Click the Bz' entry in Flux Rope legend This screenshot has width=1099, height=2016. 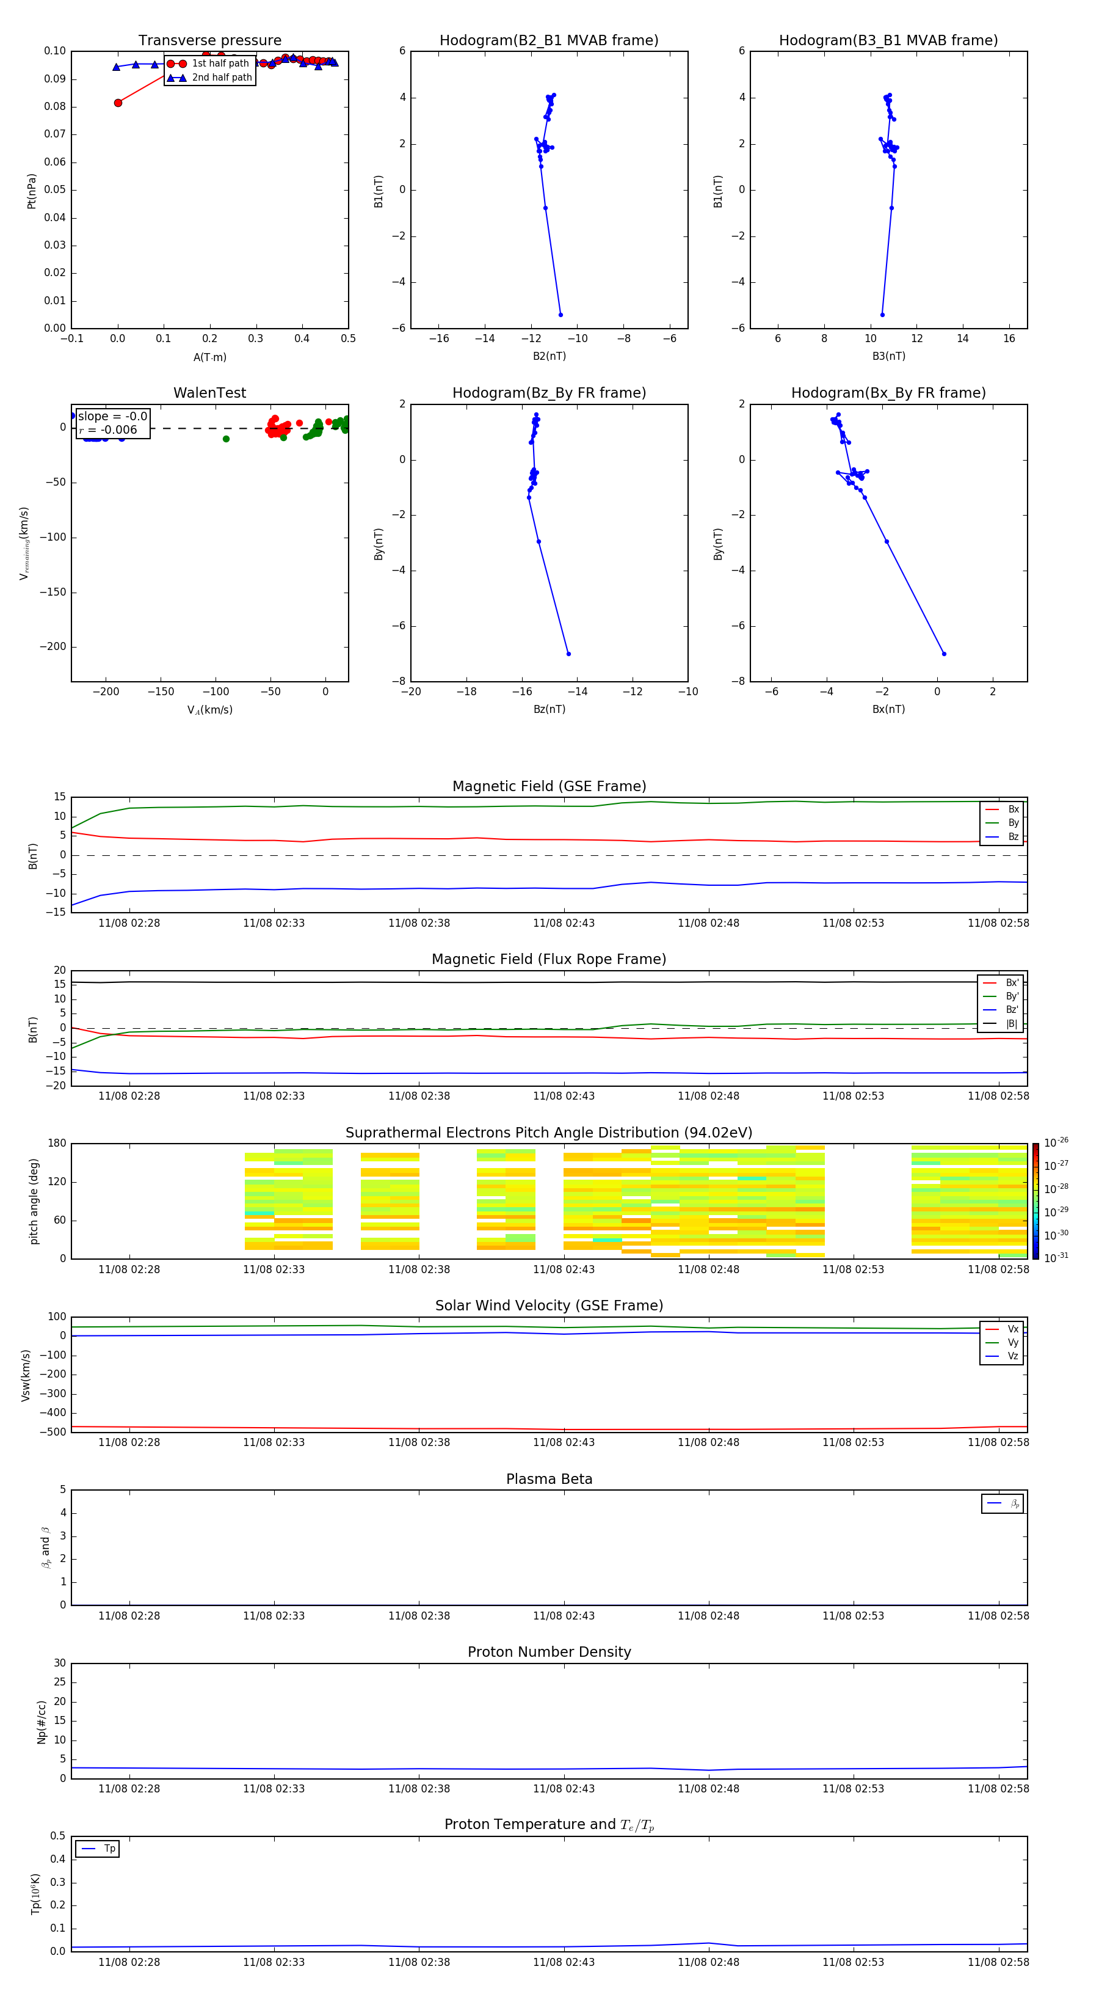(x=1001, y=1010)
